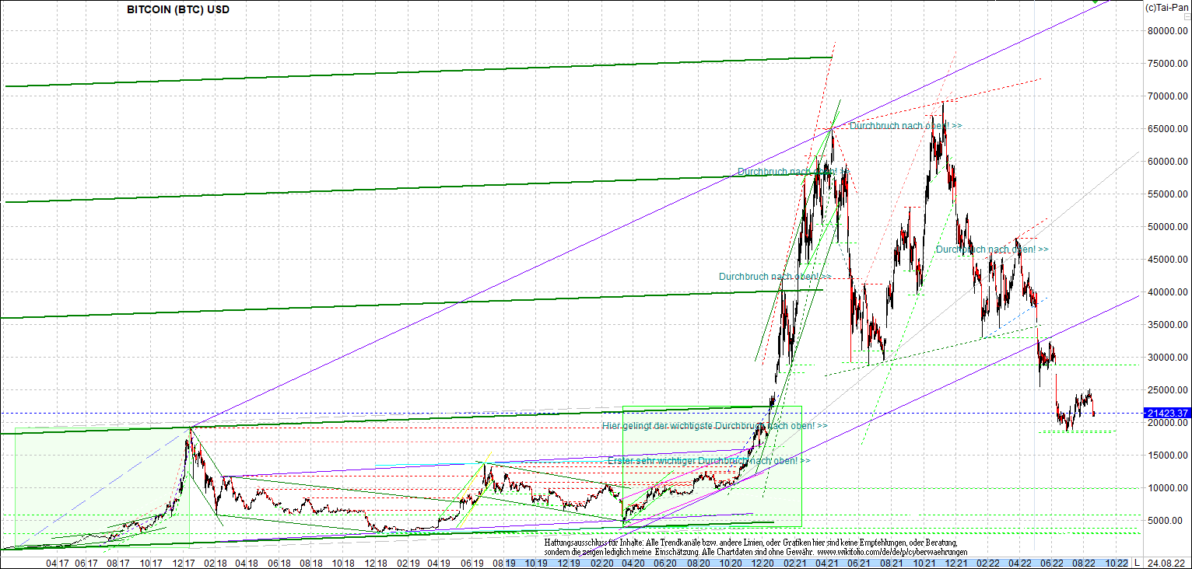1192x569 pixels.
Task: Click the 15000.00 price axis label
Action: click(1169, 456)
